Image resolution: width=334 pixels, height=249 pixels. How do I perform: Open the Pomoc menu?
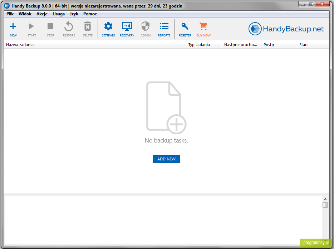pyautogui.click(x=90, y=14)
